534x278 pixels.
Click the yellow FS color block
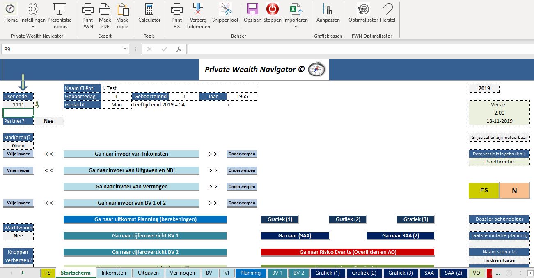484,191
